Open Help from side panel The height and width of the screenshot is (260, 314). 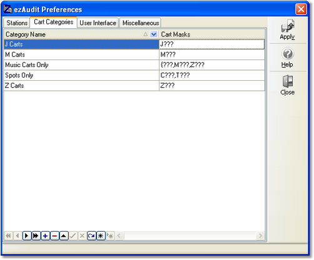288,58
